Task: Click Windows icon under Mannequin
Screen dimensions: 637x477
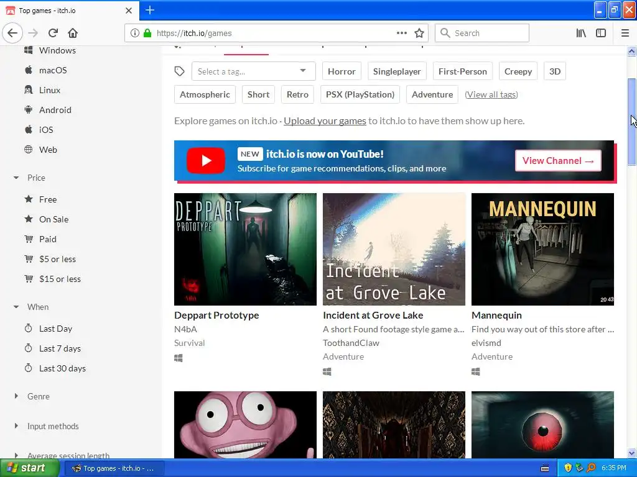Action: (476, 371)
